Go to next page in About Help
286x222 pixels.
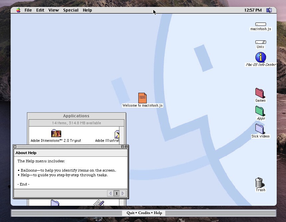[x=123, y=193]
